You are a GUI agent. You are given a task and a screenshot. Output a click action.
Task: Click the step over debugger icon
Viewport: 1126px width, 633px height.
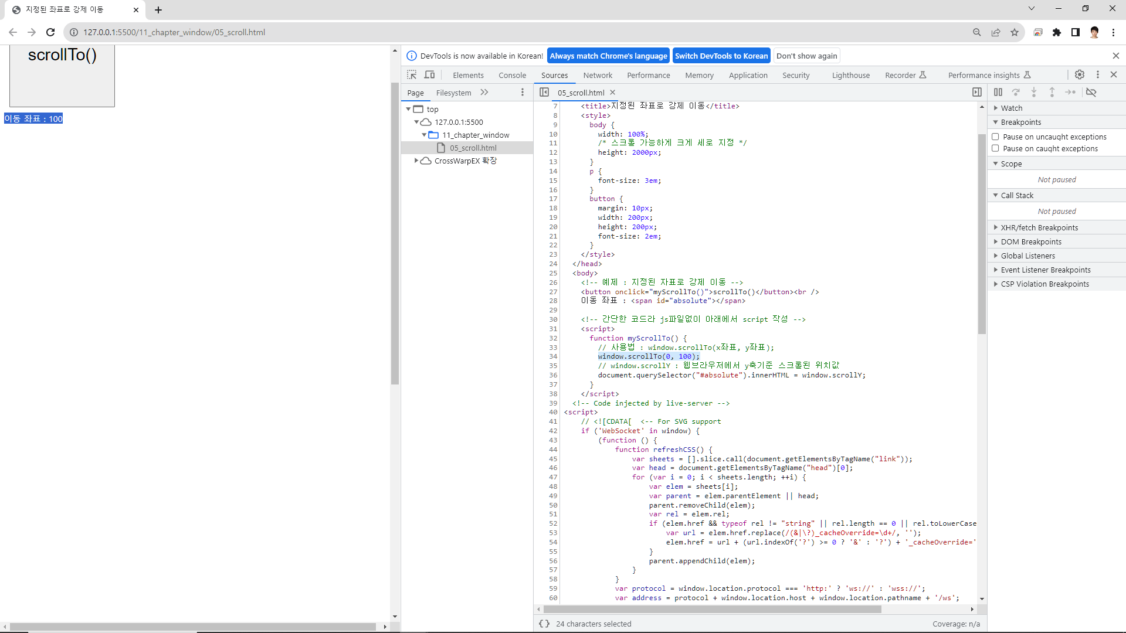1016,93
